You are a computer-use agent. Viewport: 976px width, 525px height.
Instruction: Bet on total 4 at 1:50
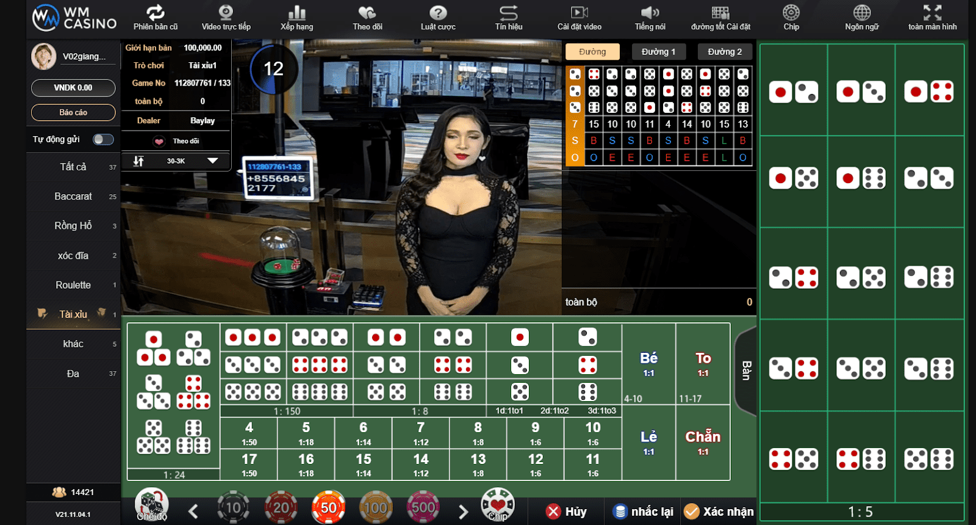[x=249, y=433]
